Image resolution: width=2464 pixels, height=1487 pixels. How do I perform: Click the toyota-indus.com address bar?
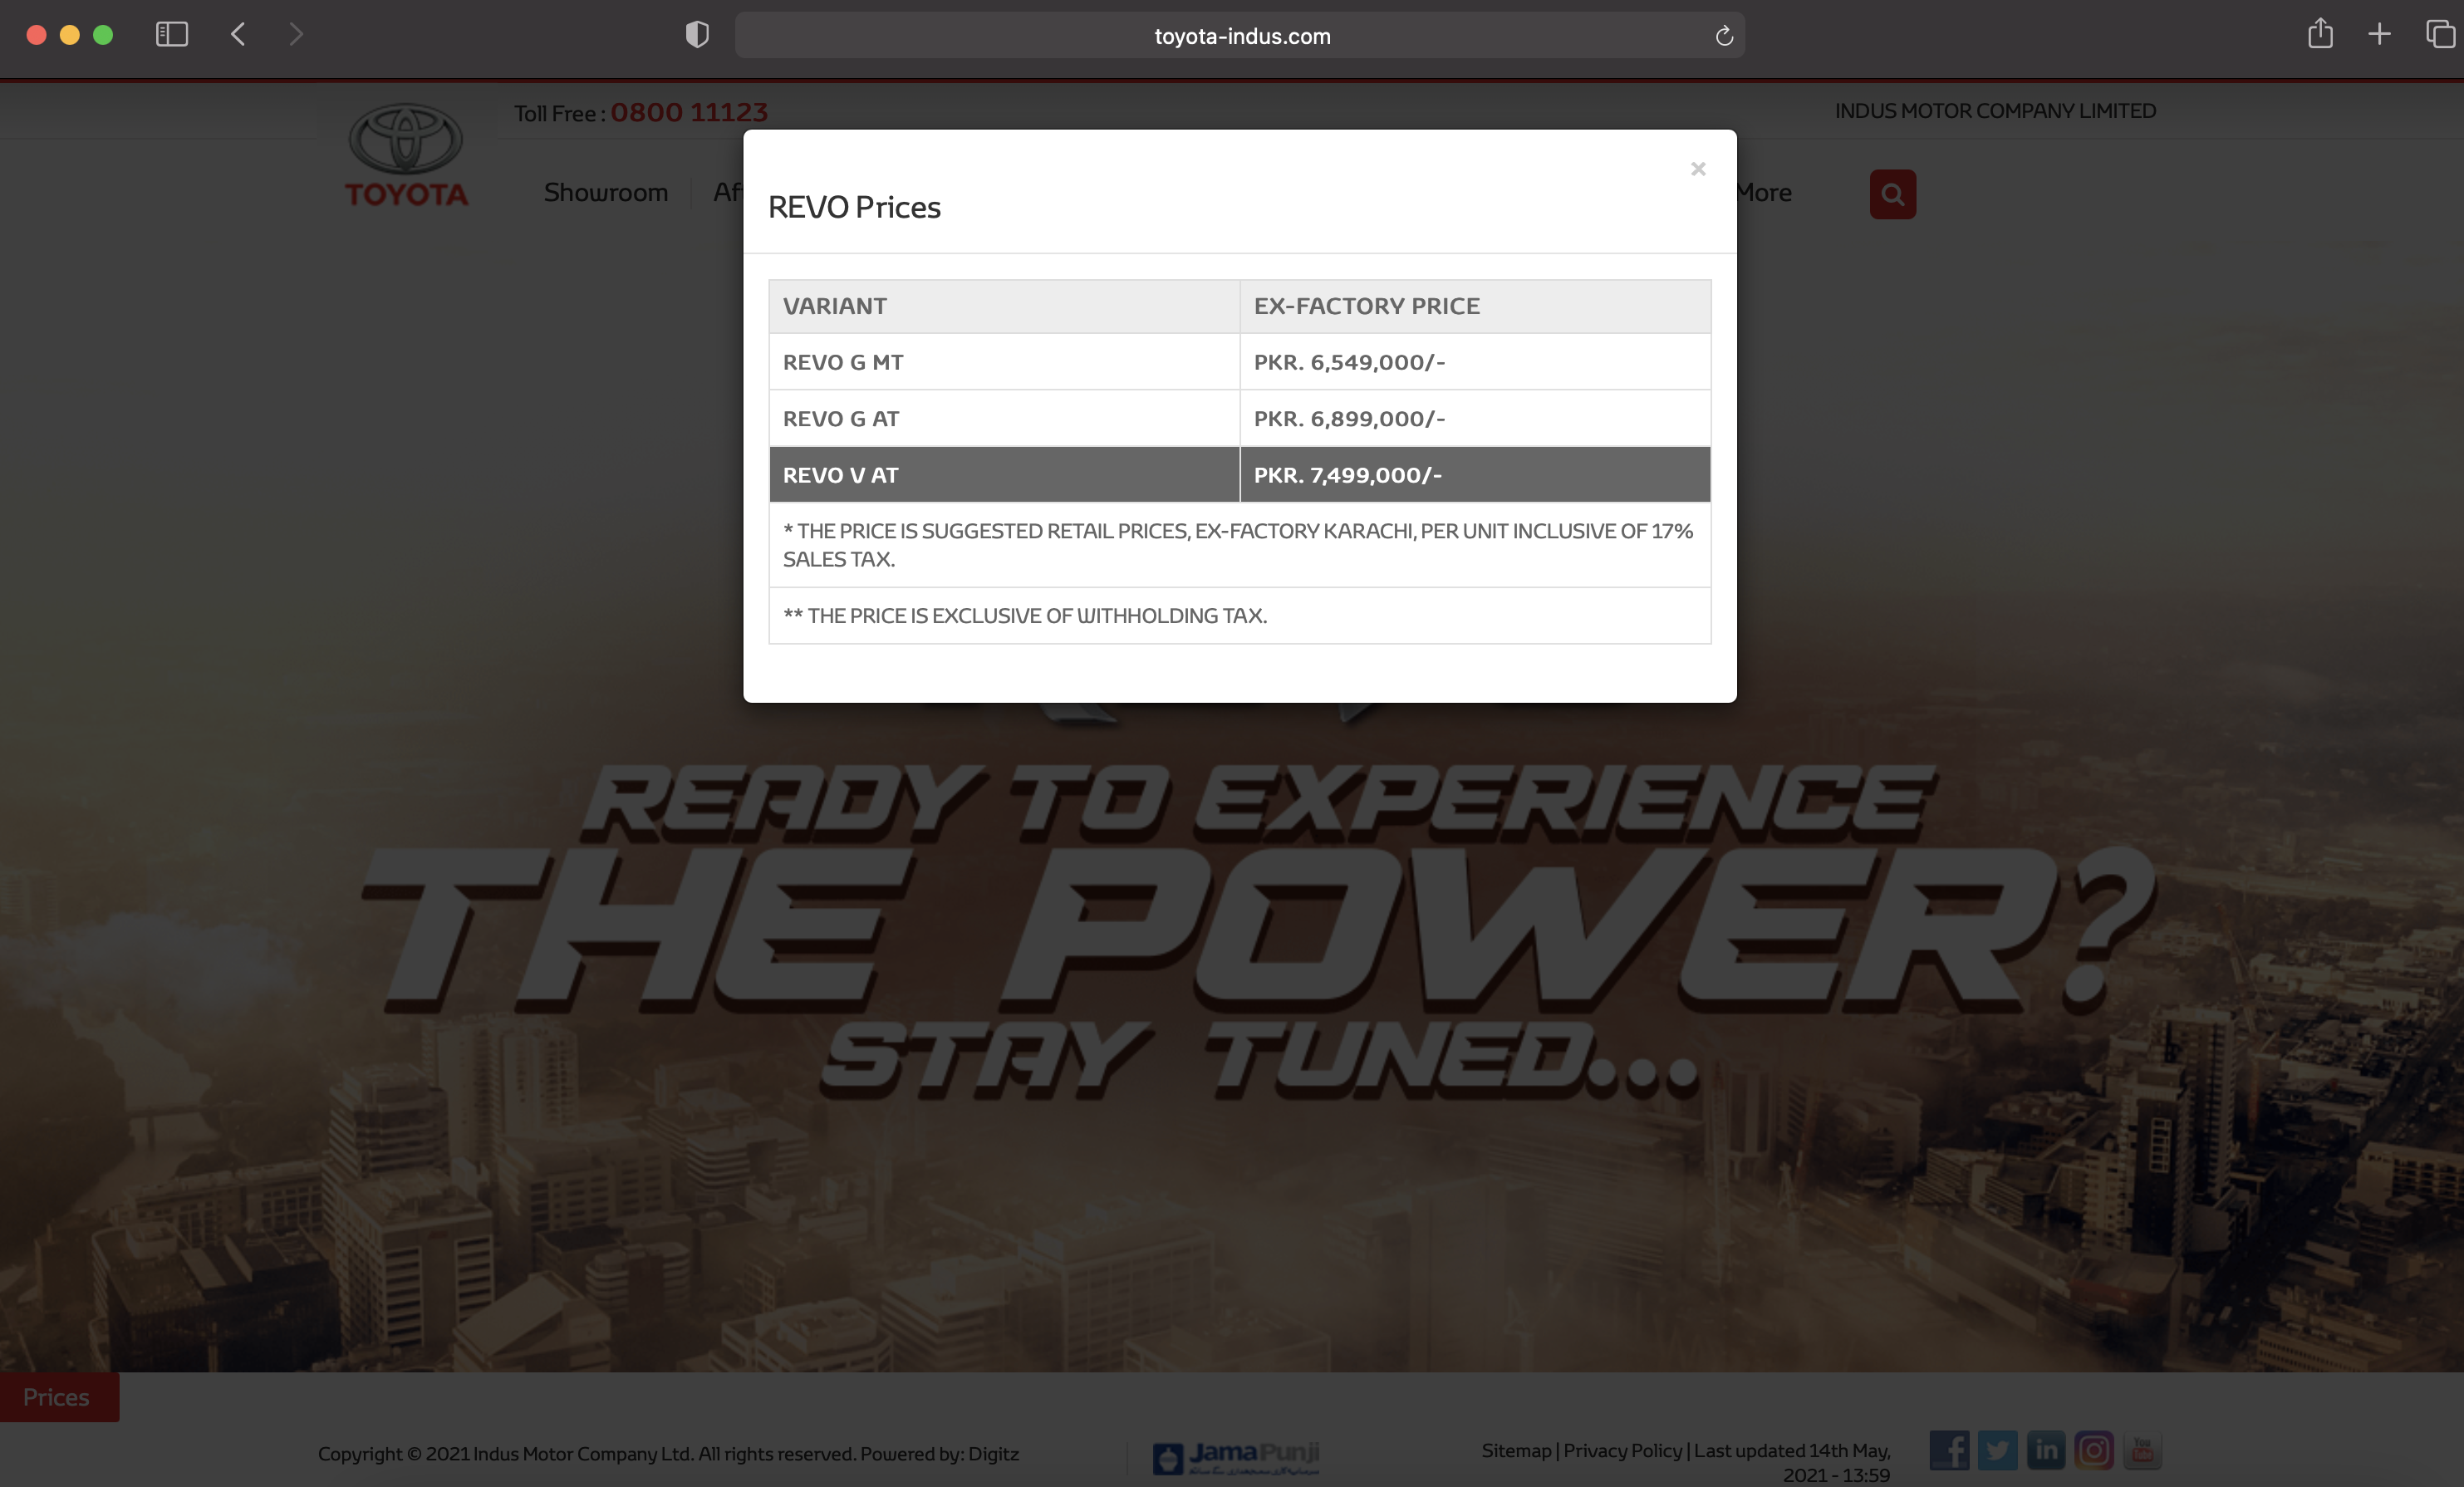1240,36
